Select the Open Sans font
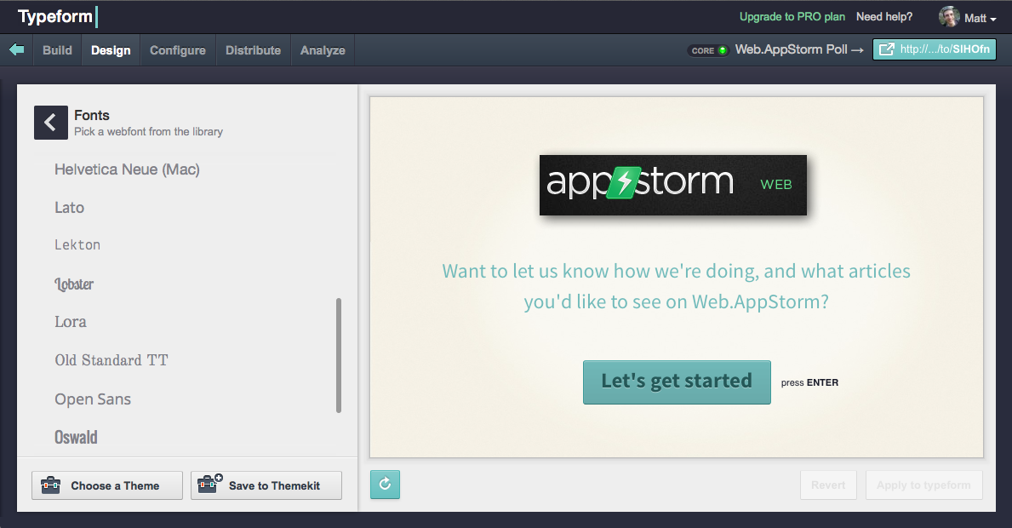The width and height of the screenshot is (1012, 528). (93, 399)
